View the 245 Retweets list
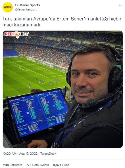Viewport: 125px width, 168px height. tap(13, 165)
